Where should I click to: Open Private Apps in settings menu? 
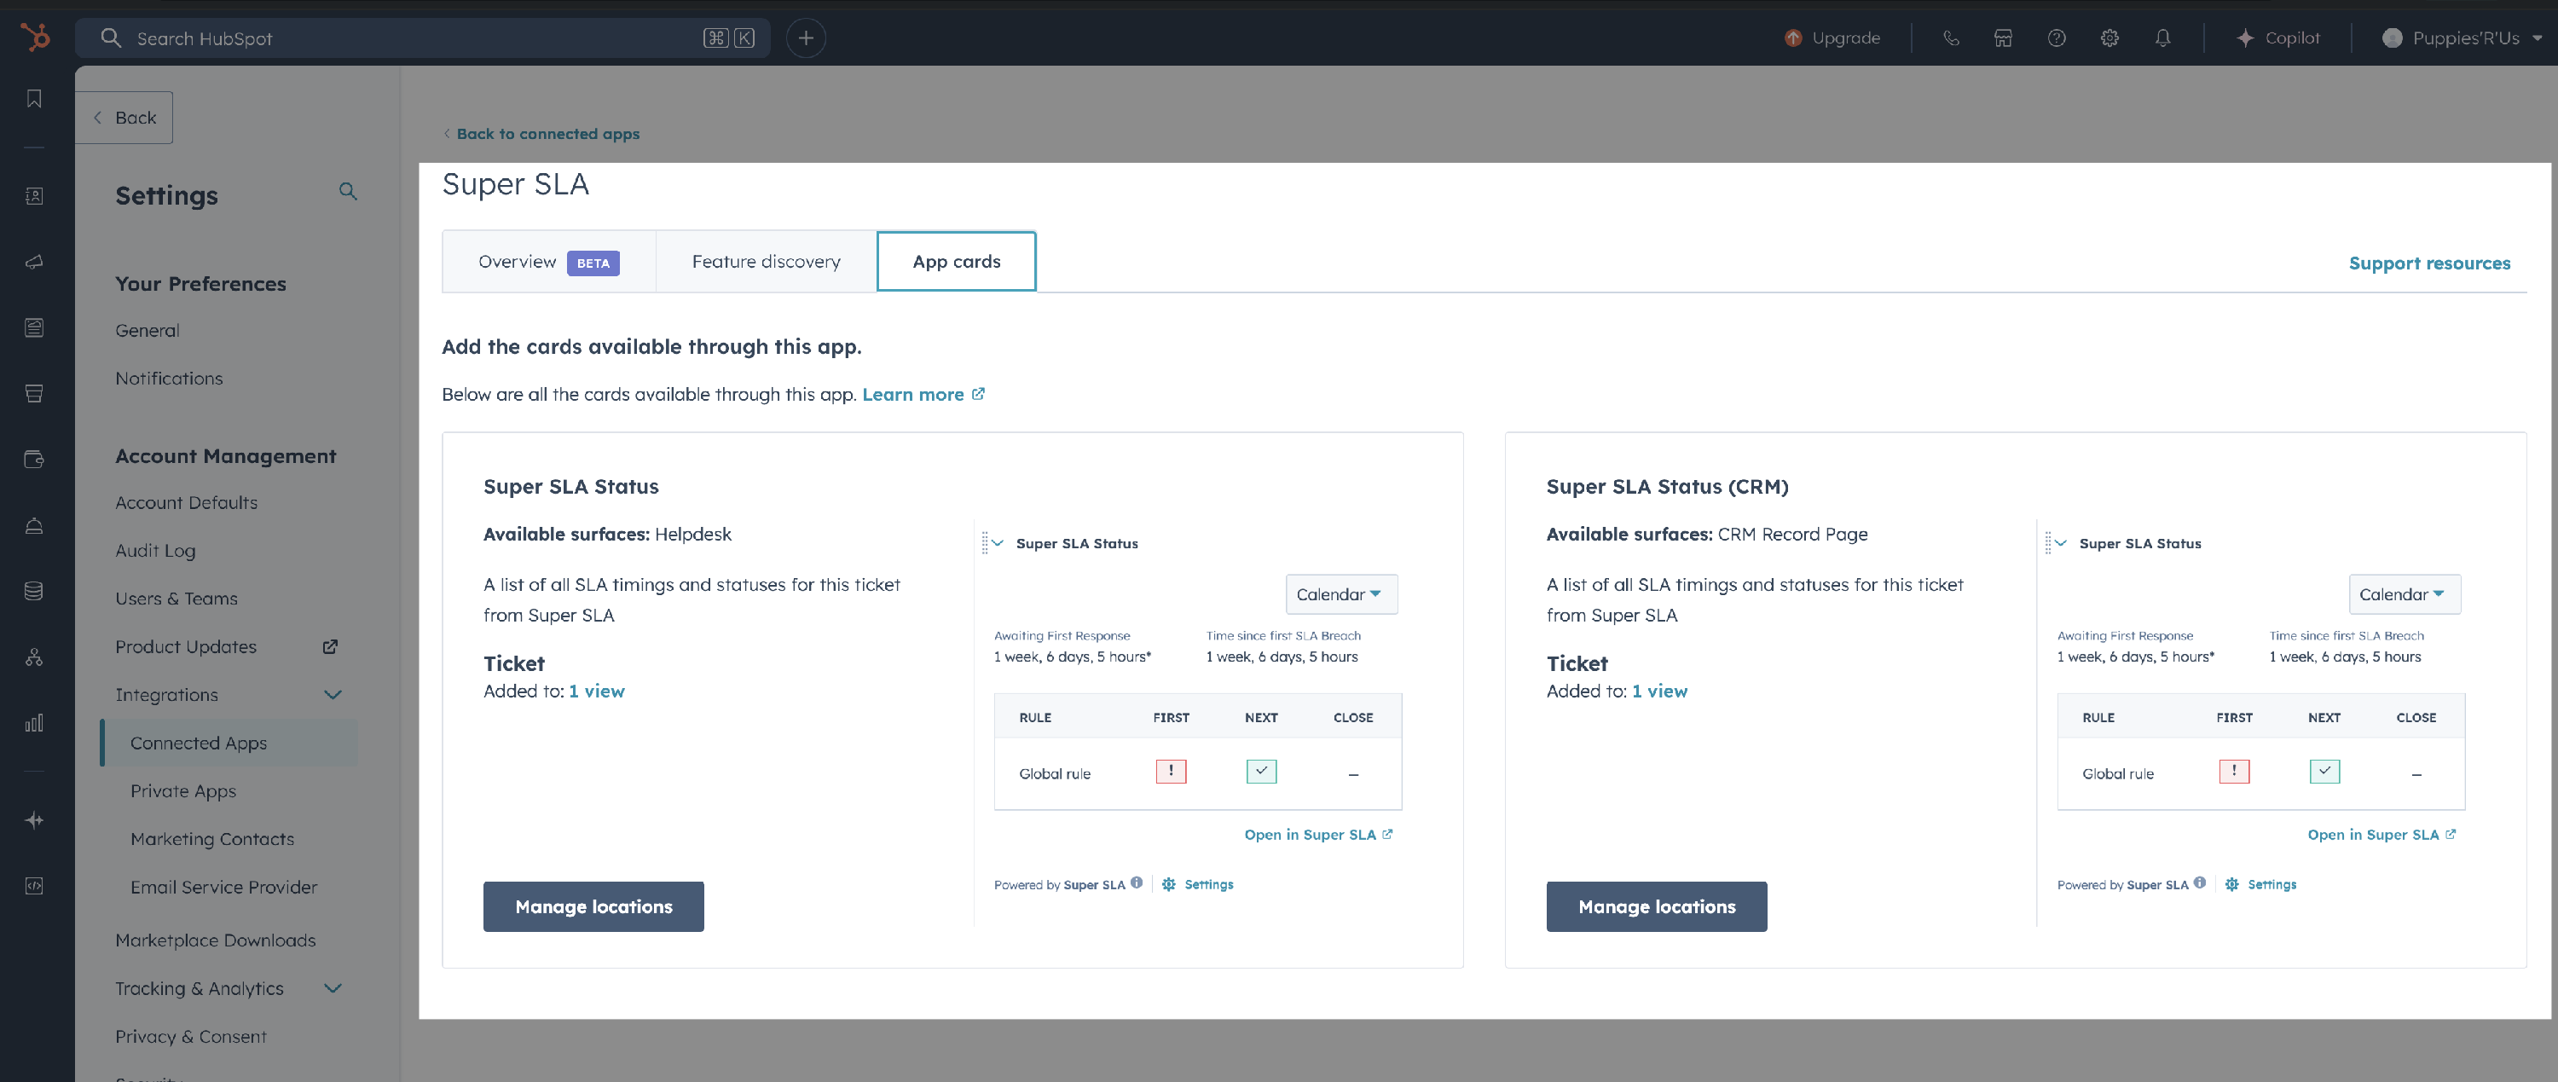tap(182, 790)
